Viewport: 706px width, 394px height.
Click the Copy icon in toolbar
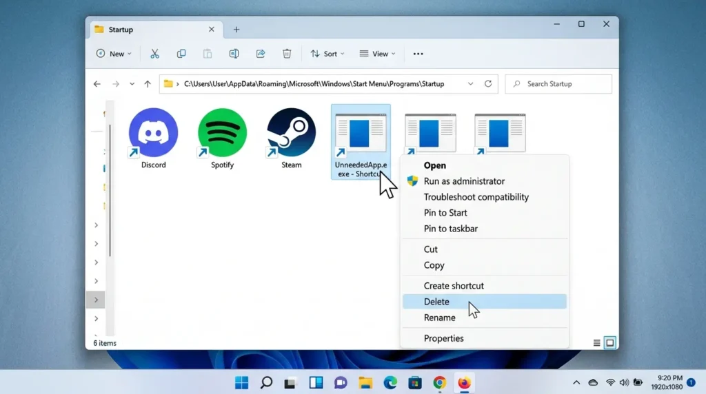coord(181,54)
